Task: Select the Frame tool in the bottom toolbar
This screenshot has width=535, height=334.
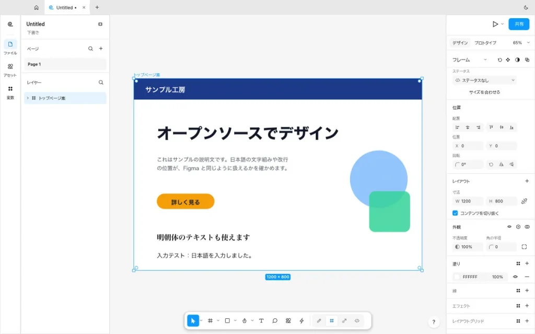Action: tap(210, 321)
